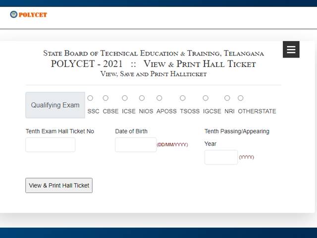Submit with View & Print Hall Ticket button
This screenshot has width=317, height=238.
[59, 185]
